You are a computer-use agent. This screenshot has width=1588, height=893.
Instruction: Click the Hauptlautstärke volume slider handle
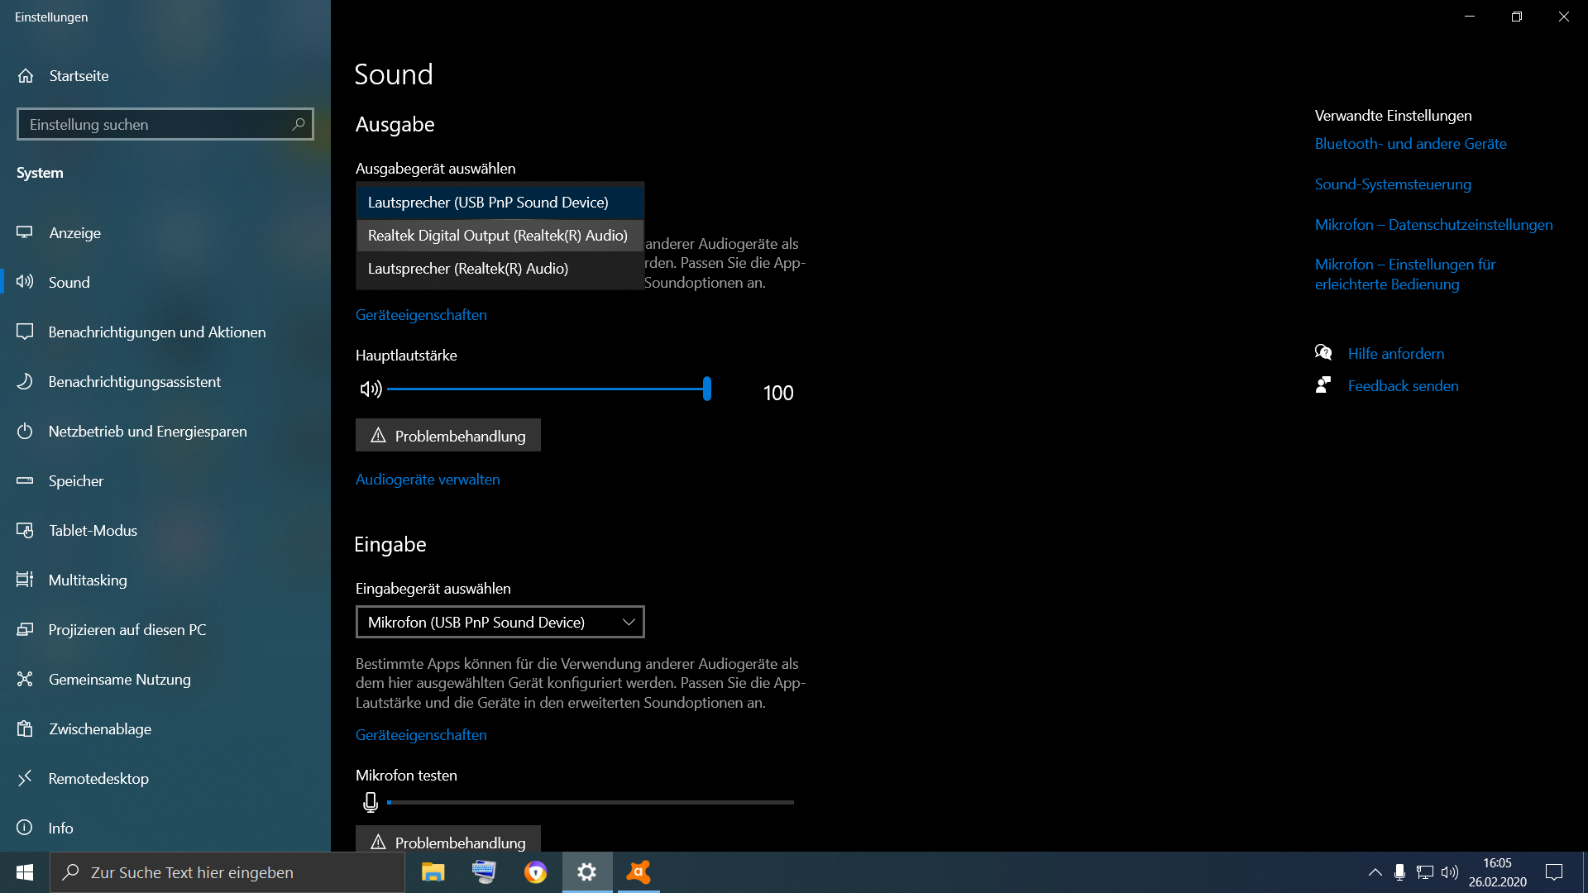tap(707, 389)
